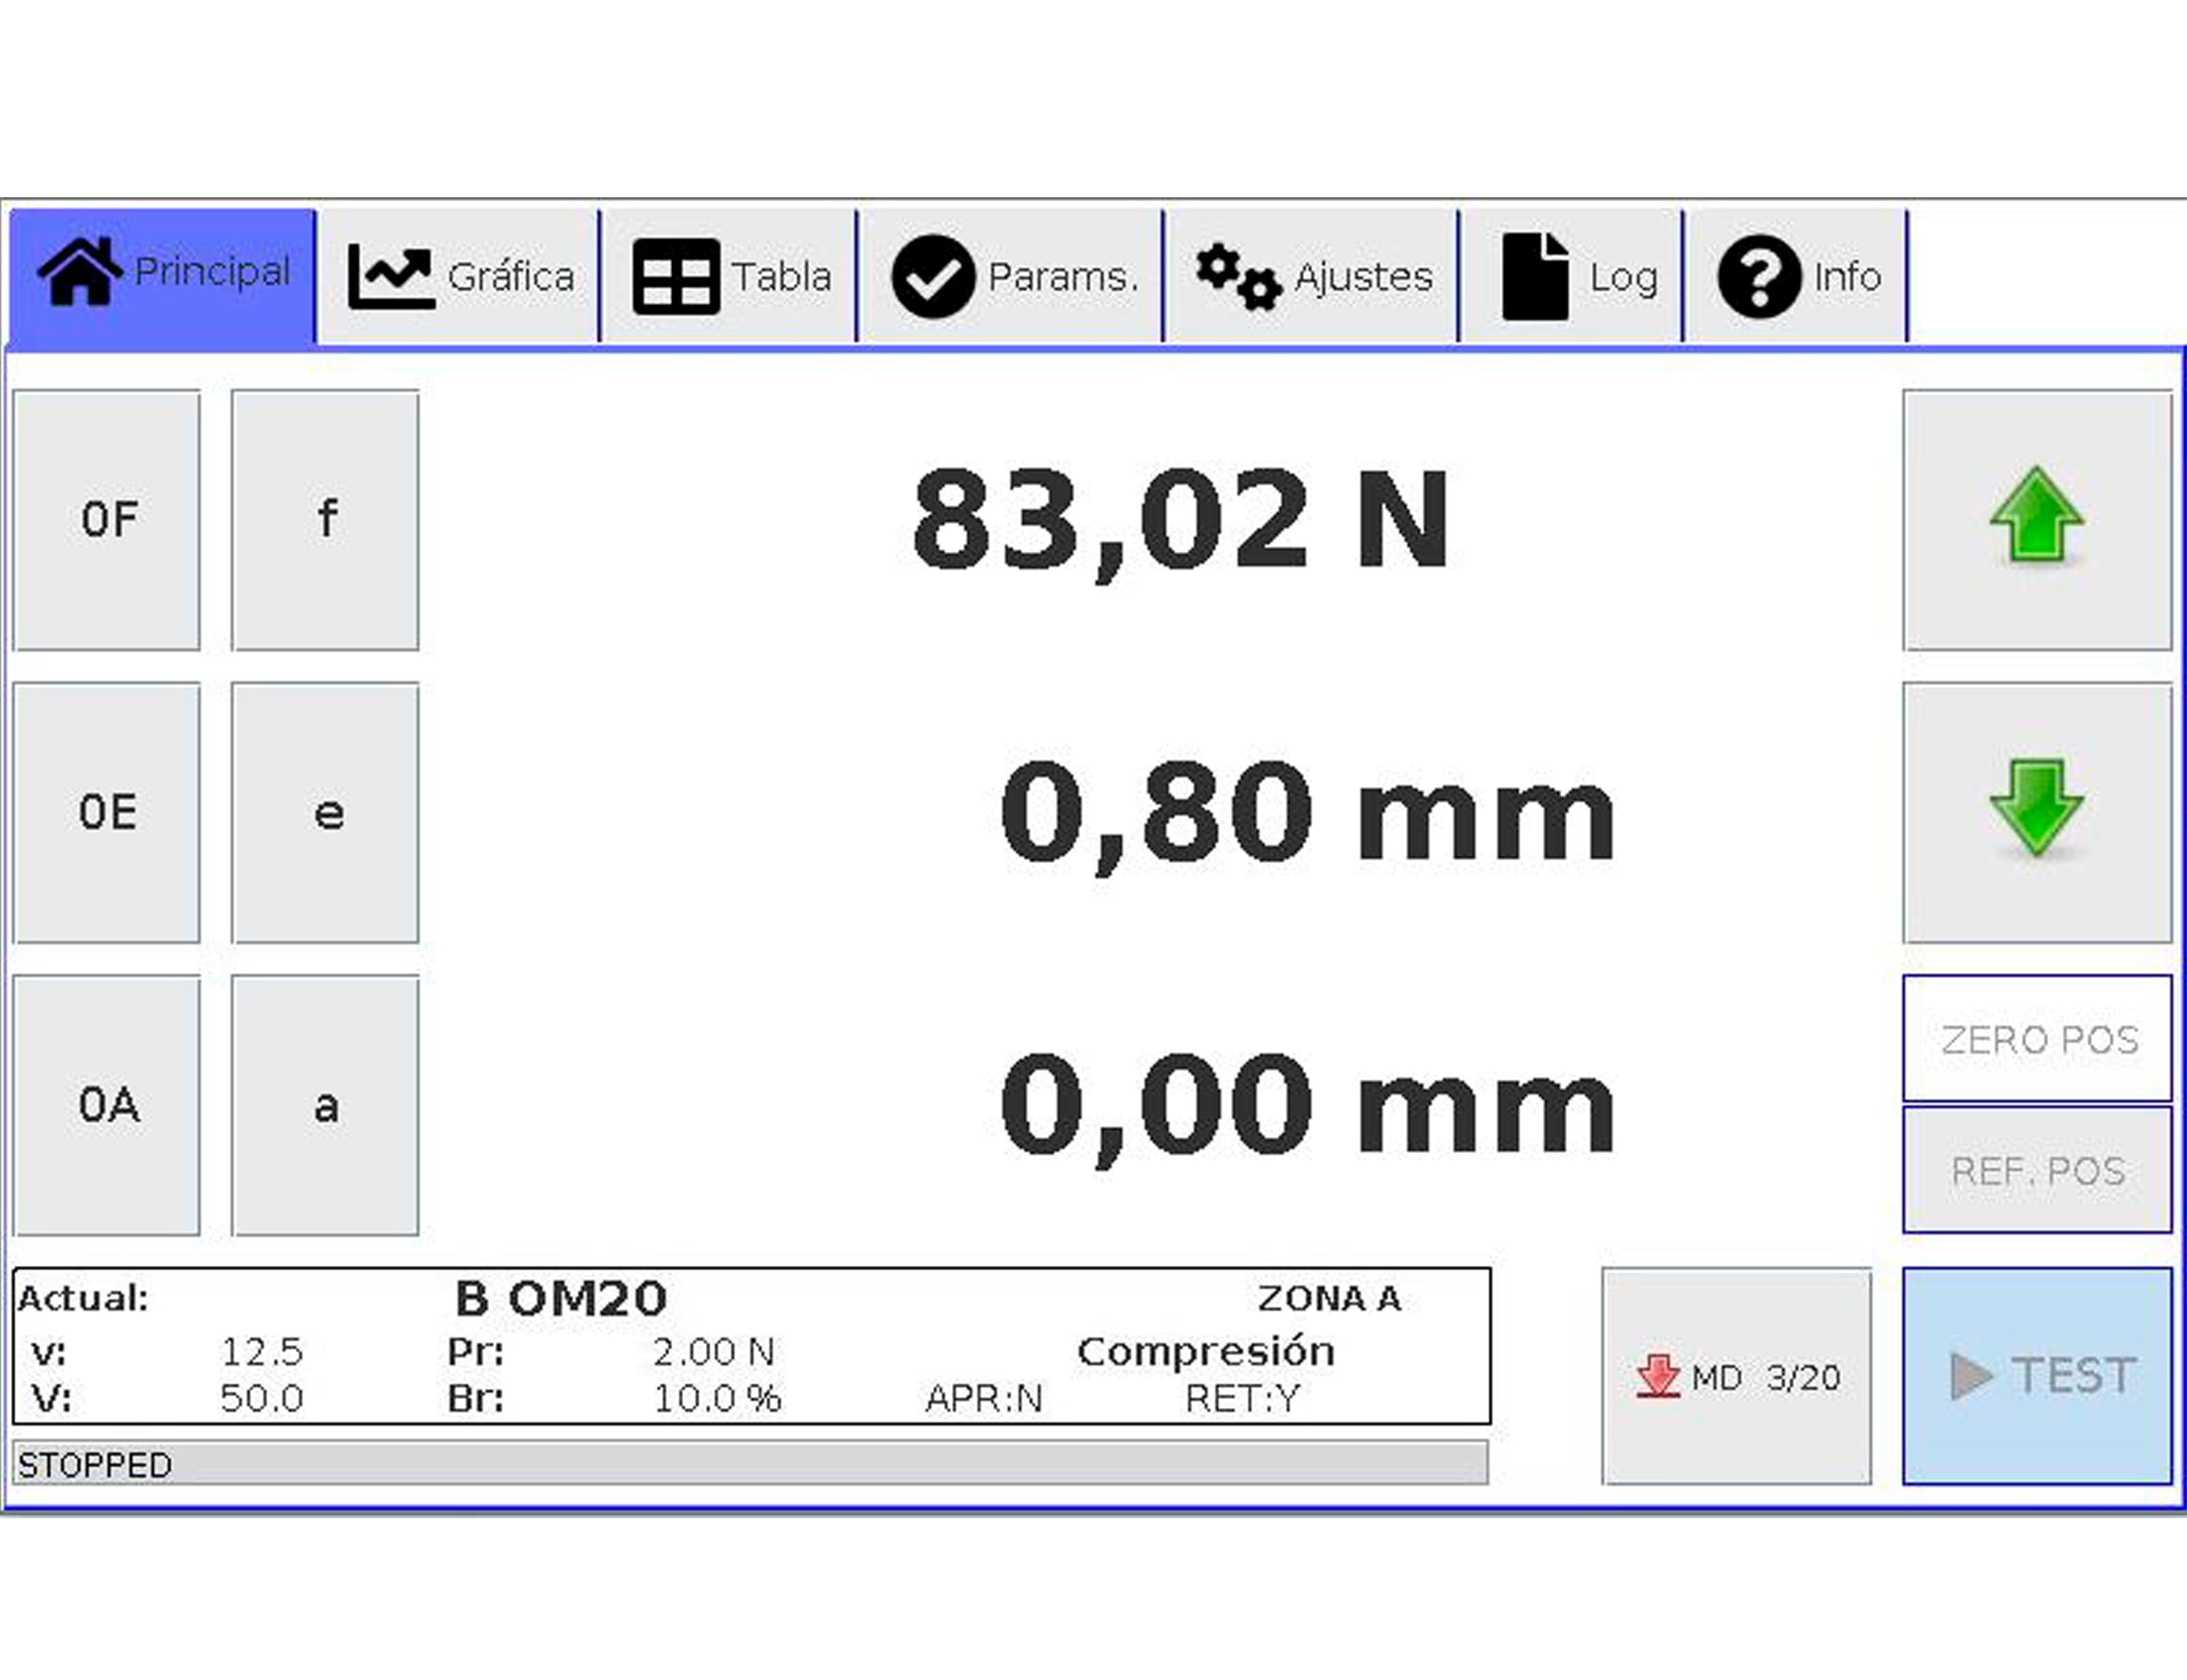Viewport: 2187px width, 1680px height.
Task: Click the lowercase f button
Action: 325,520
